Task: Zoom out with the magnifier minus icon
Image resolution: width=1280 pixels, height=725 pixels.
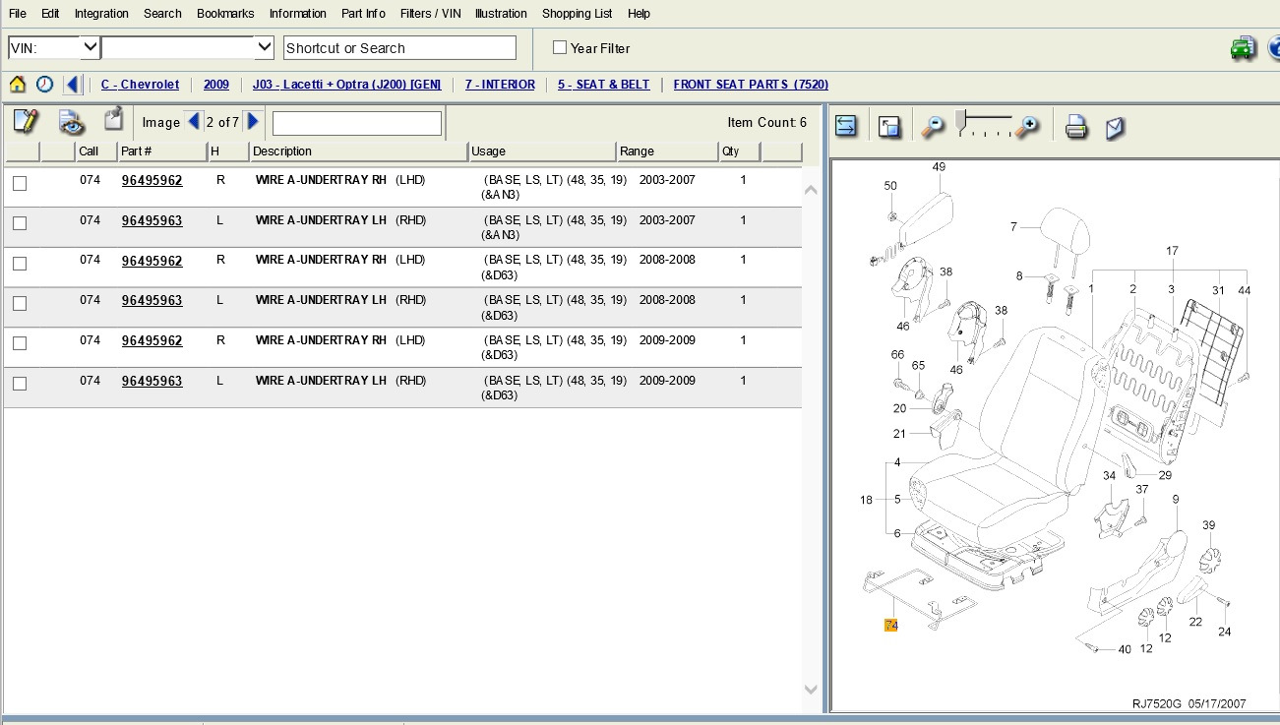Action: 932,126
